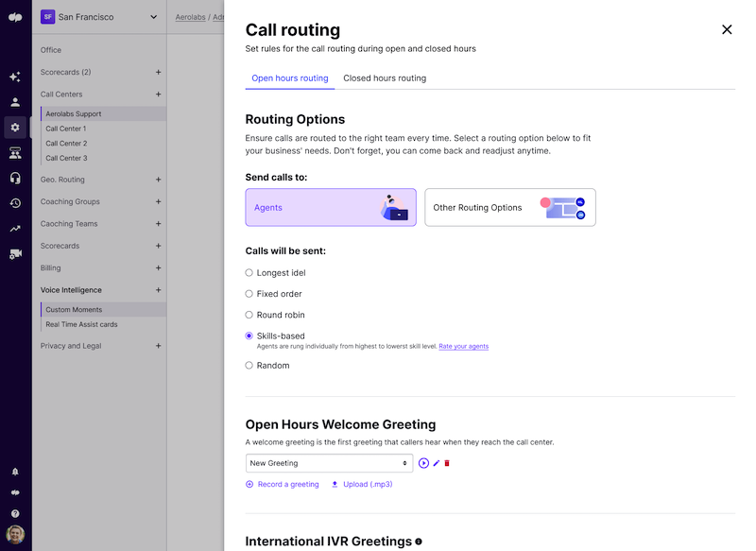
Task: Expand the Scorecards section plus
Action: (158, 246)
